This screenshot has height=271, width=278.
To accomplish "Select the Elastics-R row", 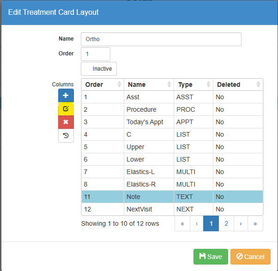I will click(172, 184).
